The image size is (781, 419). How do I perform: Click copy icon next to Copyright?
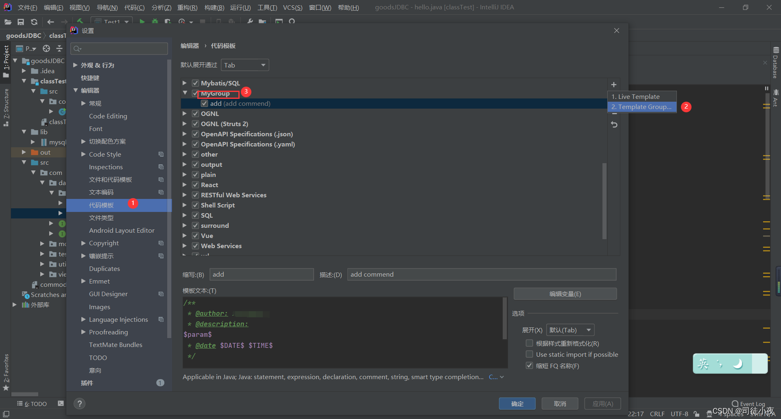(x=161, y=243)
